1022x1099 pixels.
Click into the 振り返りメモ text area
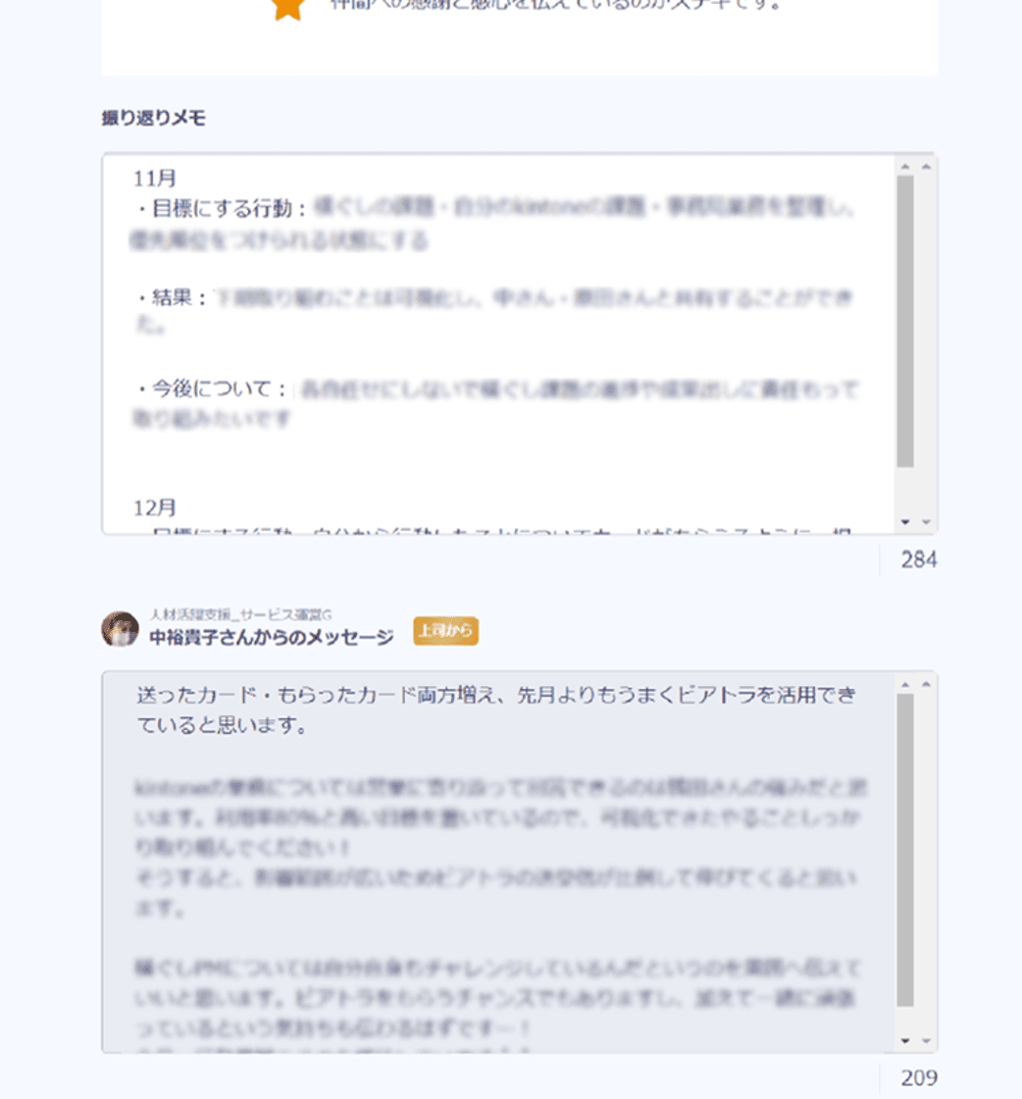[x=498, y=343]
